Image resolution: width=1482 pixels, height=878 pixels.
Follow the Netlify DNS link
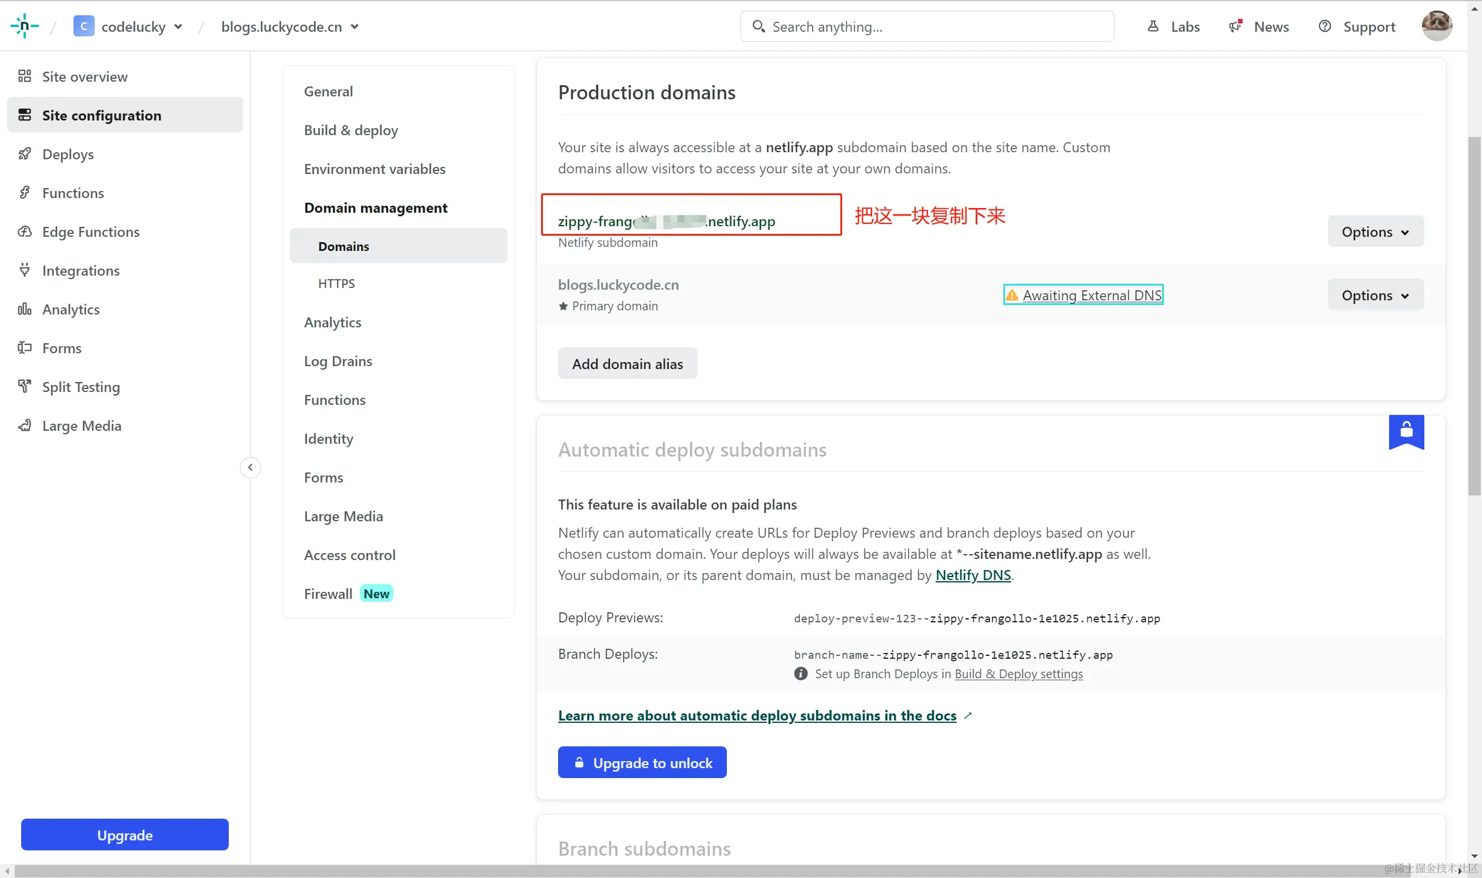click(x=973, y=575)
